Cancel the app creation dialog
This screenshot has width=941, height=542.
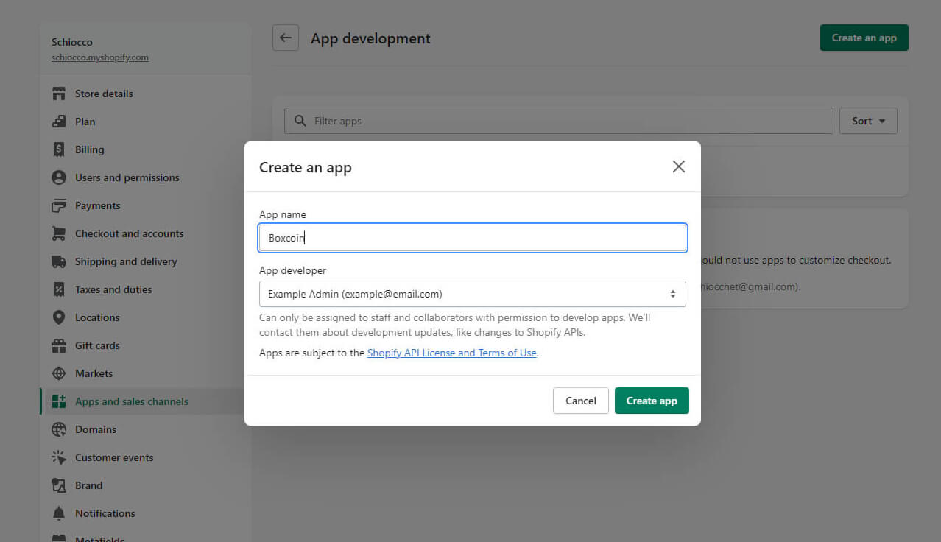click(x=580, y=401)
